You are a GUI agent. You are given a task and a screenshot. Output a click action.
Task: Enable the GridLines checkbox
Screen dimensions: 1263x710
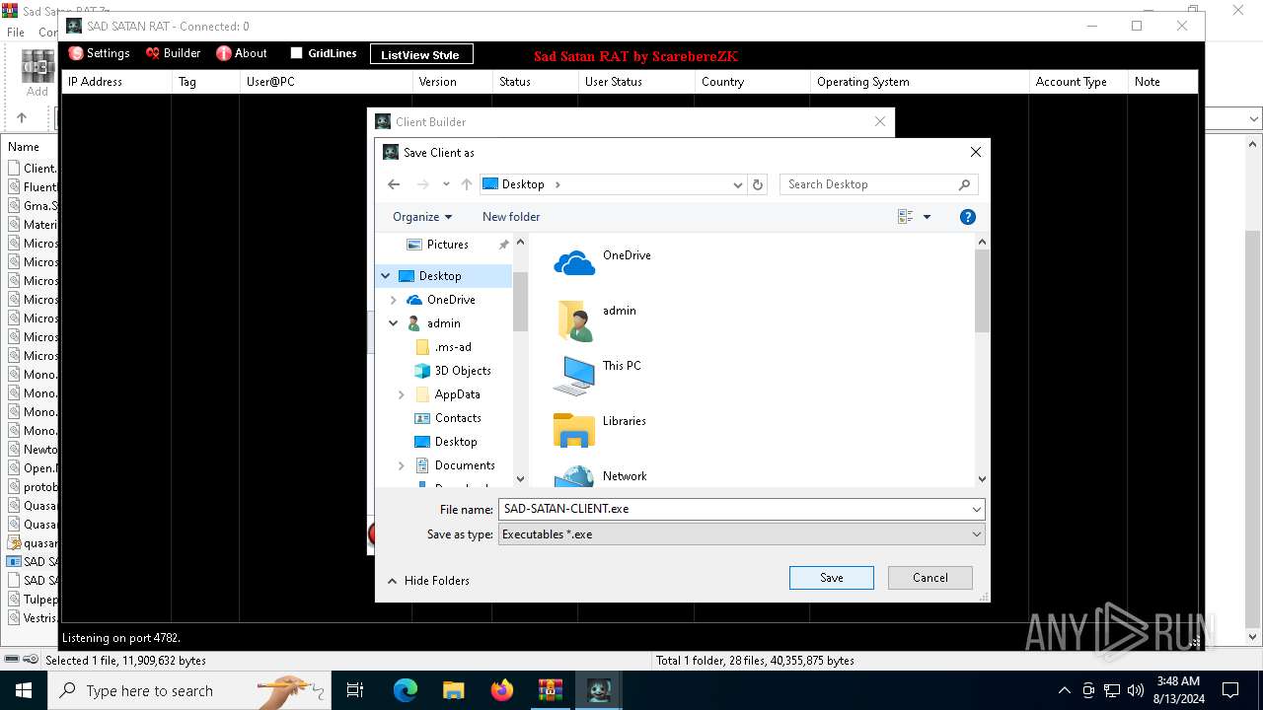pyautogui.click(x=296, y=53)
